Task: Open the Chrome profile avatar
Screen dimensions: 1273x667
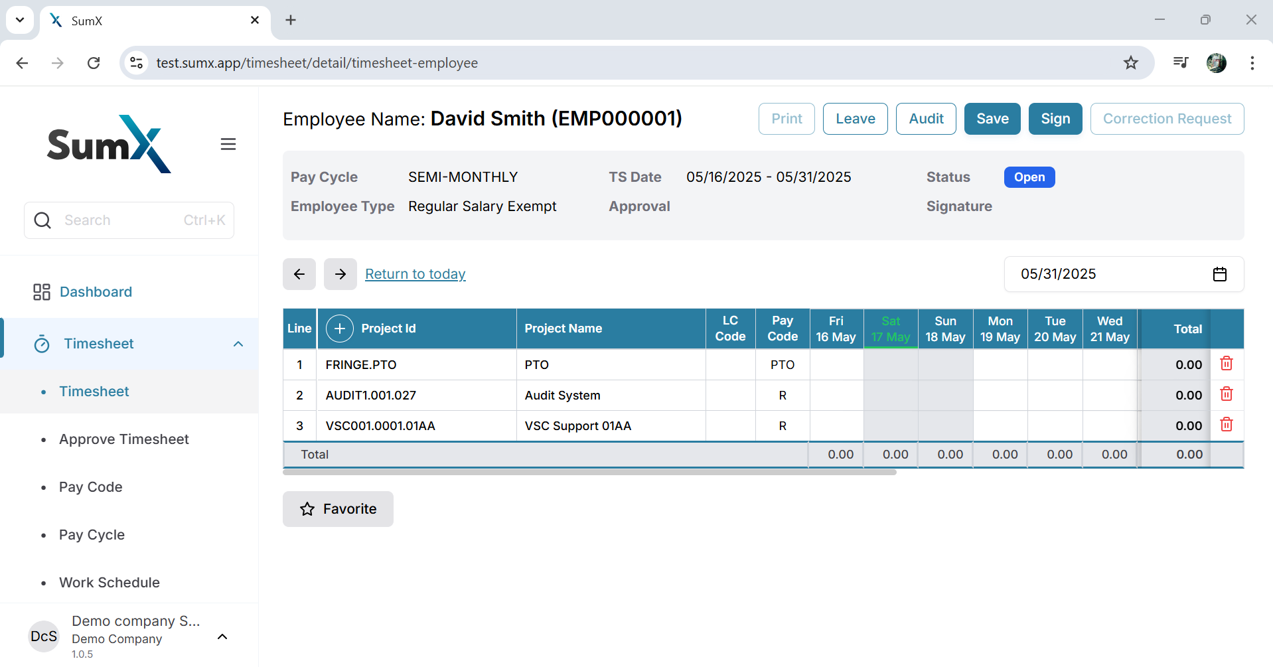Action: click(1217, 63)
